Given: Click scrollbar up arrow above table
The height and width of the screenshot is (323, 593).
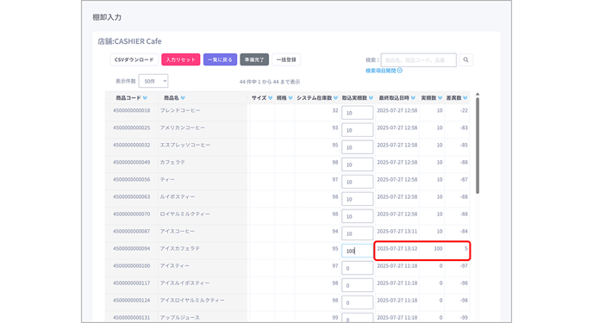Looking at the screenshot, I should 478,94.
